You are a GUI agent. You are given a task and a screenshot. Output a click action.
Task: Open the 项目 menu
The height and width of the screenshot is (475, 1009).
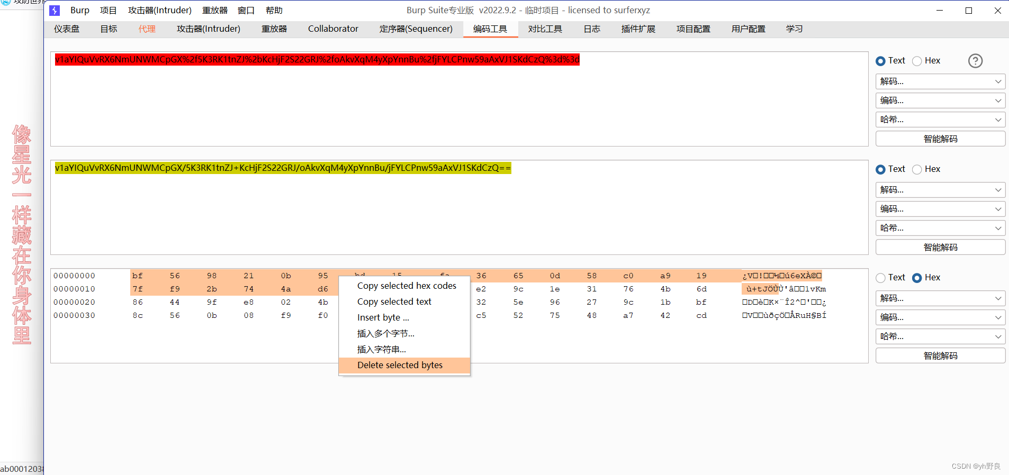[109, 10]
